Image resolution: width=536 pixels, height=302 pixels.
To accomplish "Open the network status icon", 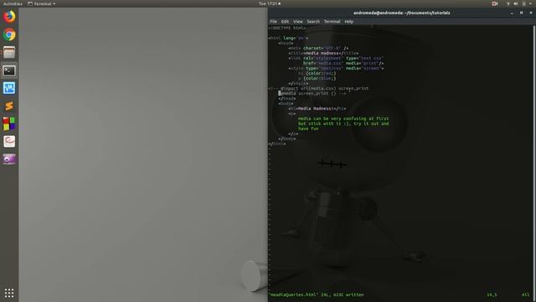I will (508, 3).
